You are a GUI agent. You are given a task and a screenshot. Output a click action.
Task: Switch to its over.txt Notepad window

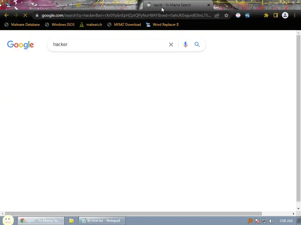(x=102, y=221)
